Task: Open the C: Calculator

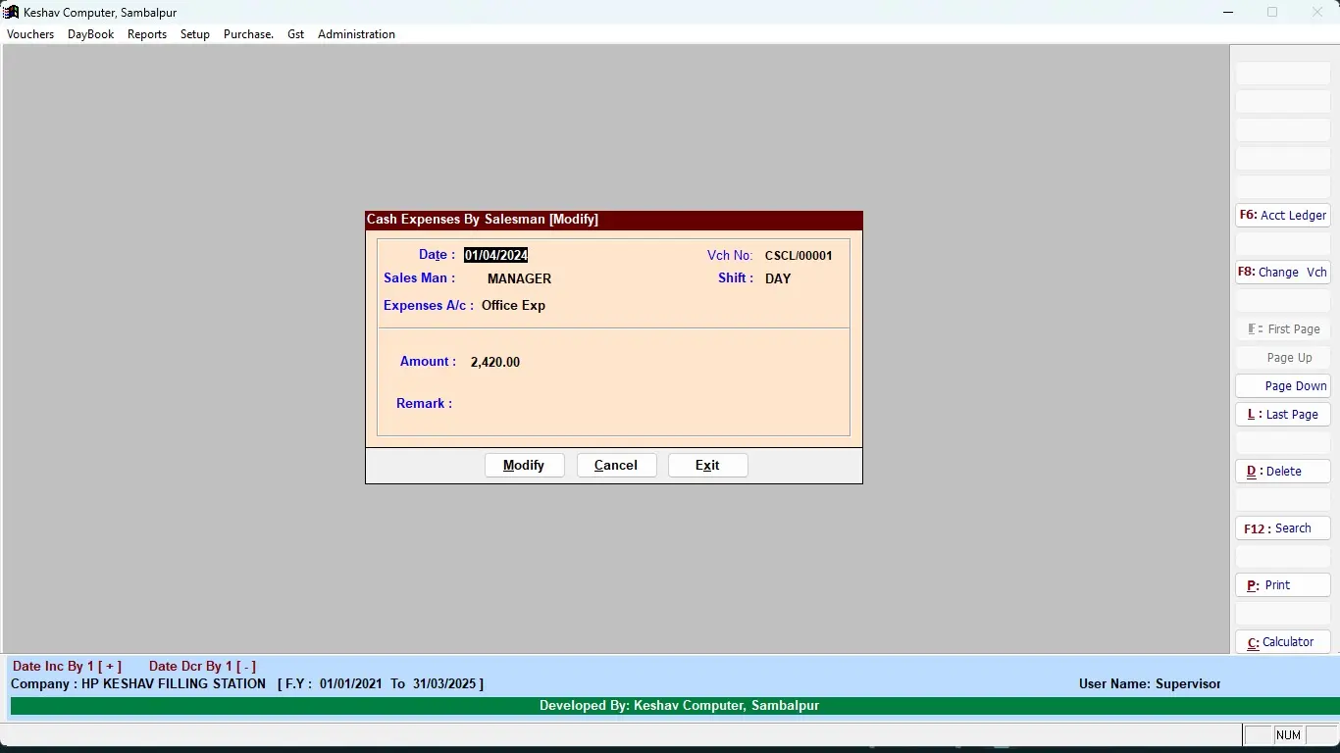Action: (1283, 642)
